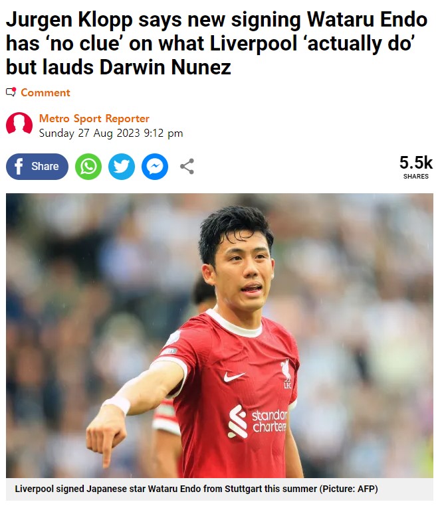Screen dimensions: 442x506
Task: Open the Wataru Endo article photo
Action: coord(219,335)
